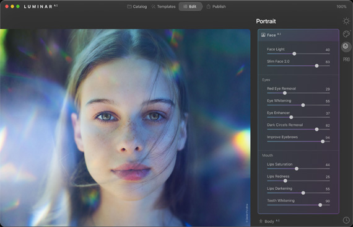Click the Lips Redness slider handle

[285, 180]
